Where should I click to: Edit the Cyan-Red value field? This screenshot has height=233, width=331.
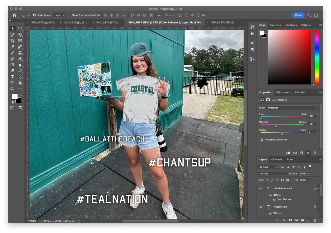313,116
